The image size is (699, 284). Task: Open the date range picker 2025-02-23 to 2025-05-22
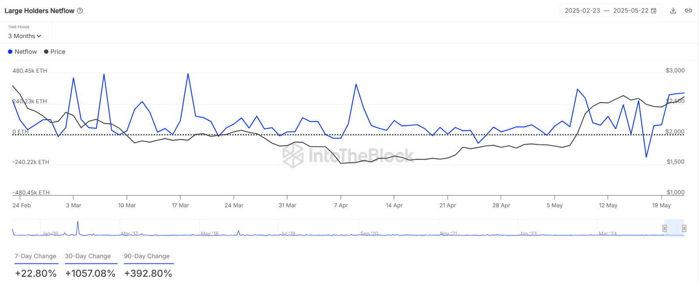611,10
